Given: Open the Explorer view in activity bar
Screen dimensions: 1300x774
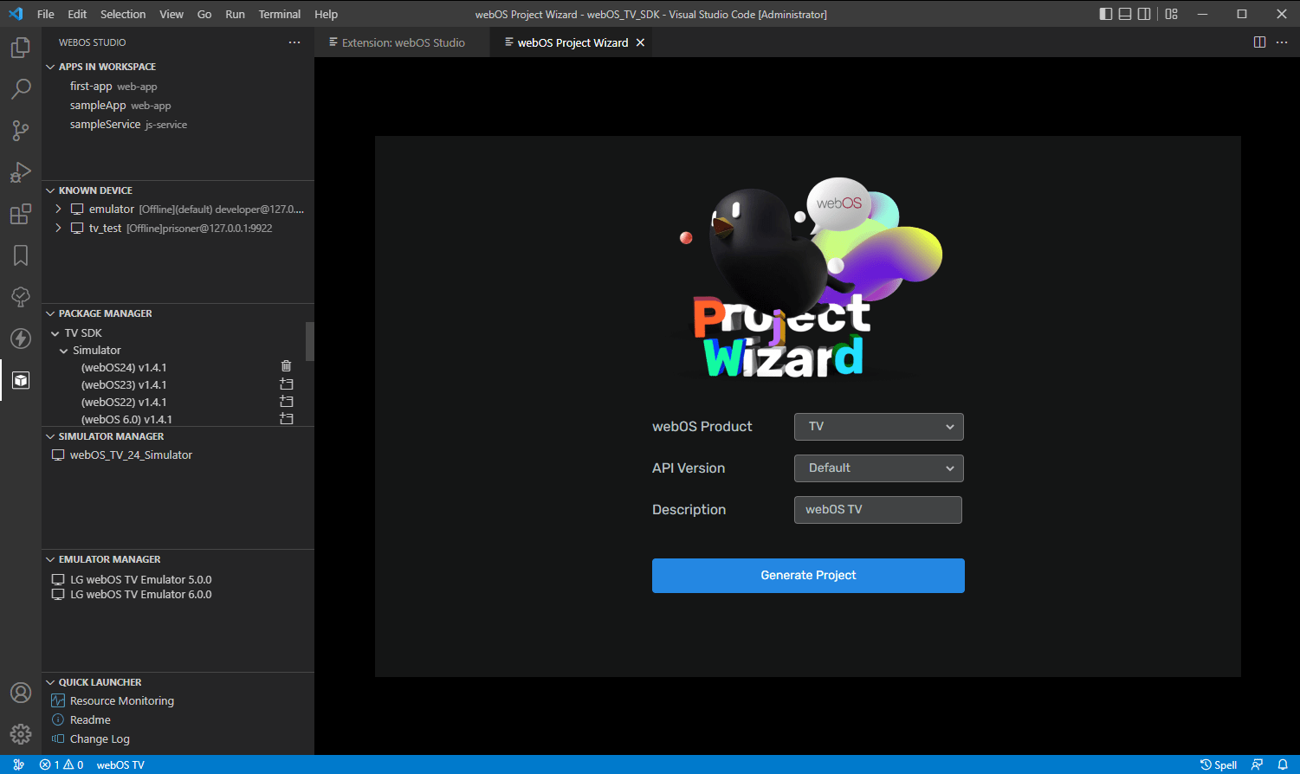Looking at the screenshot, I should pos(21,48).
